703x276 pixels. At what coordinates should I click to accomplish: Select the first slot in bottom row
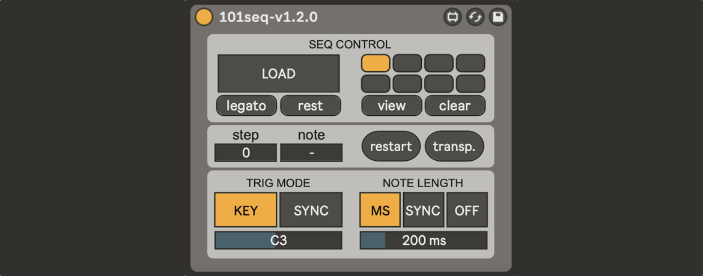click(x=376, y=83)
